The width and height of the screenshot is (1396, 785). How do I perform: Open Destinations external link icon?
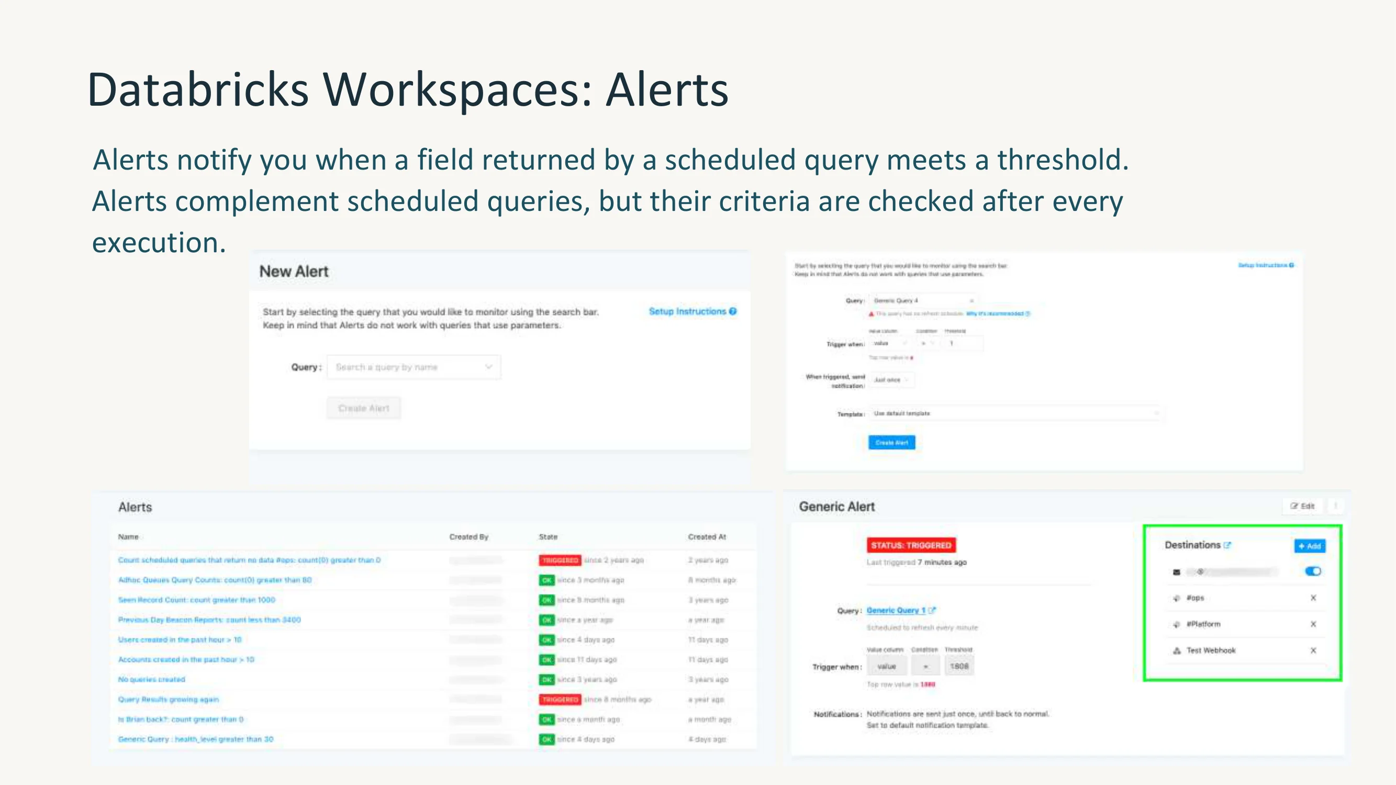click(x=1227, y=545)
